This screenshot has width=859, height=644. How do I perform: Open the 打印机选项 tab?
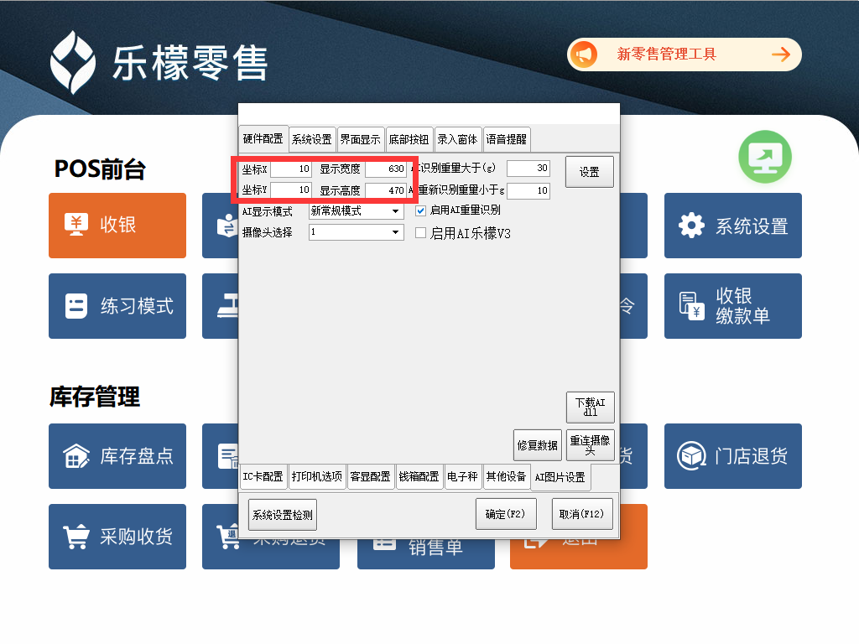click(317, 476)
